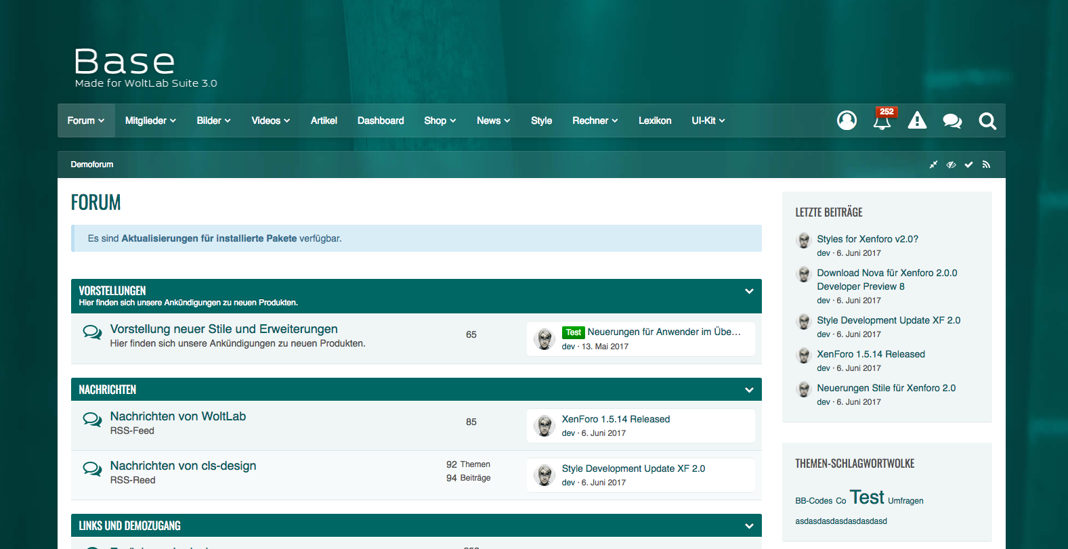Click the compress arrows icon in breadcrumb bar

(x=933, y=164)
